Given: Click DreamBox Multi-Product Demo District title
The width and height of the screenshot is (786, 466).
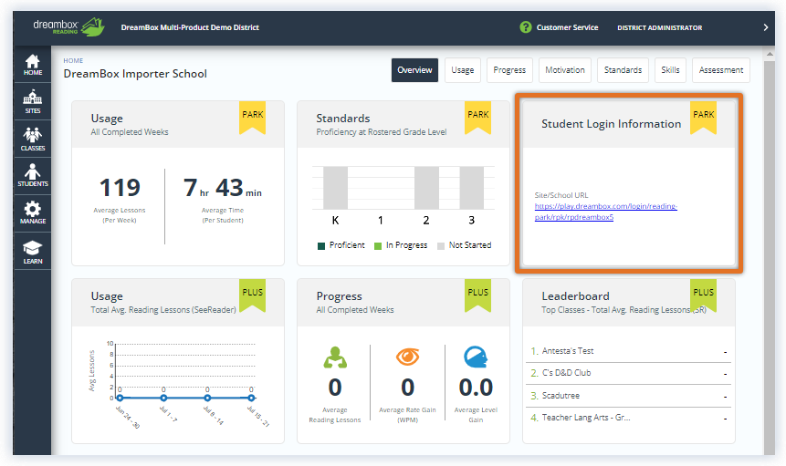Looking at the screenshot, I should [190, 27].
